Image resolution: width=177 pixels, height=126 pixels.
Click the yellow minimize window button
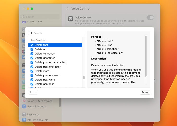(28, 9)
